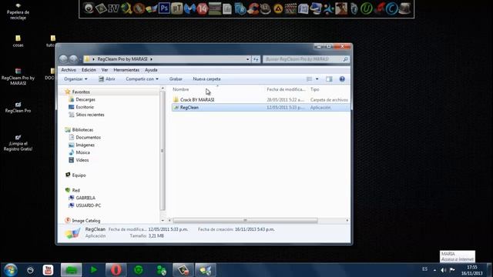Open the webcam icon in the dock
The height and width of the screenshot is (277, 493).
click(x=89, y=8)
